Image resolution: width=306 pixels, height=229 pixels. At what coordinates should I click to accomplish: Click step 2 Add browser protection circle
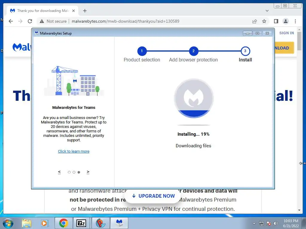(193, 51)
